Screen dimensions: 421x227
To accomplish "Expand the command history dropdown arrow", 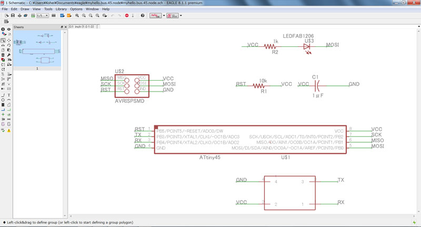I will [x=419, y=26].
